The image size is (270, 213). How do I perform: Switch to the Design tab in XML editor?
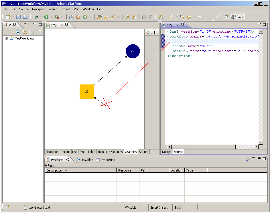(167, 152)
